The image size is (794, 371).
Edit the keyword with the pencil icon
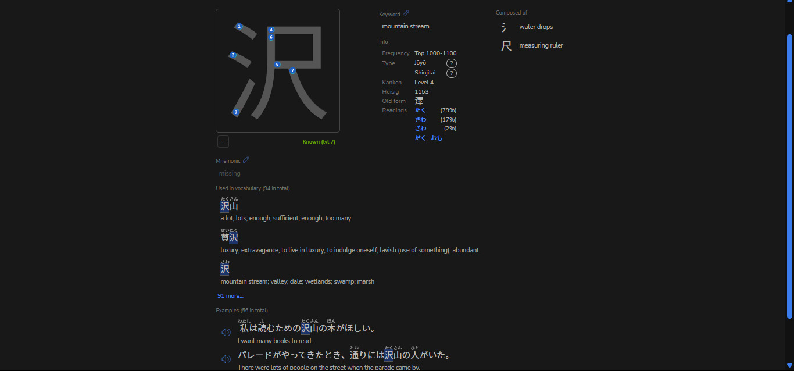406,13
